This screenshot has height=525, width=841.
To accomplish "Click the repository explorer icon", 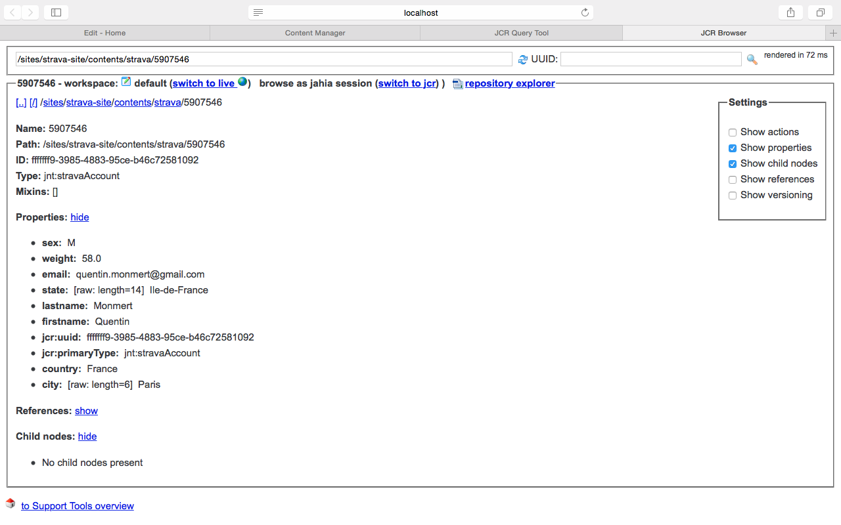I will click(x=458, y=84).
